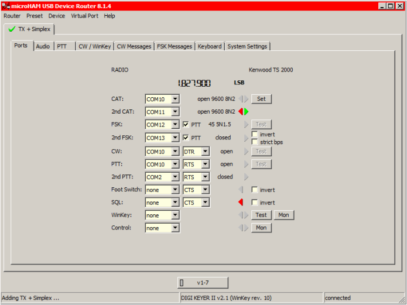
Task: Click the gray arrow indicator in the Foot Switch row
Action: coord(241,190)
